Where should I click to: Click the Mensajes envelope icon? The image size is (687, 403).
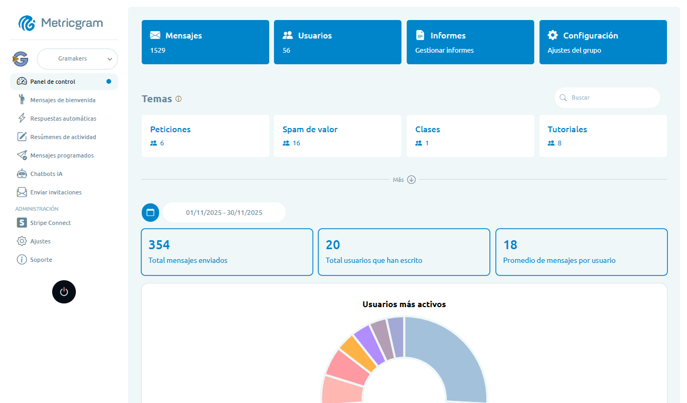point(155,35)
